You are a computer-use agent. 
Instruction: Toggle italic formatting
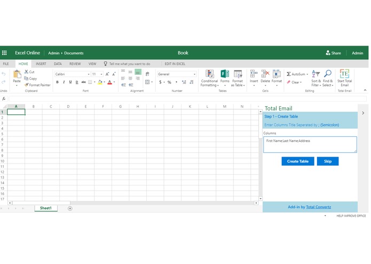[x=64, y=82]
